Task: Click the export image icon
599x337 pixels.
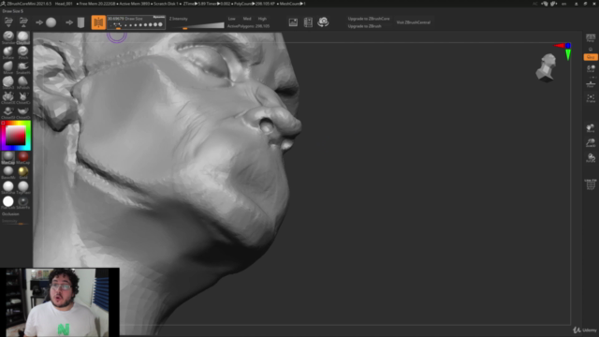Action: [x=293, y=22]
